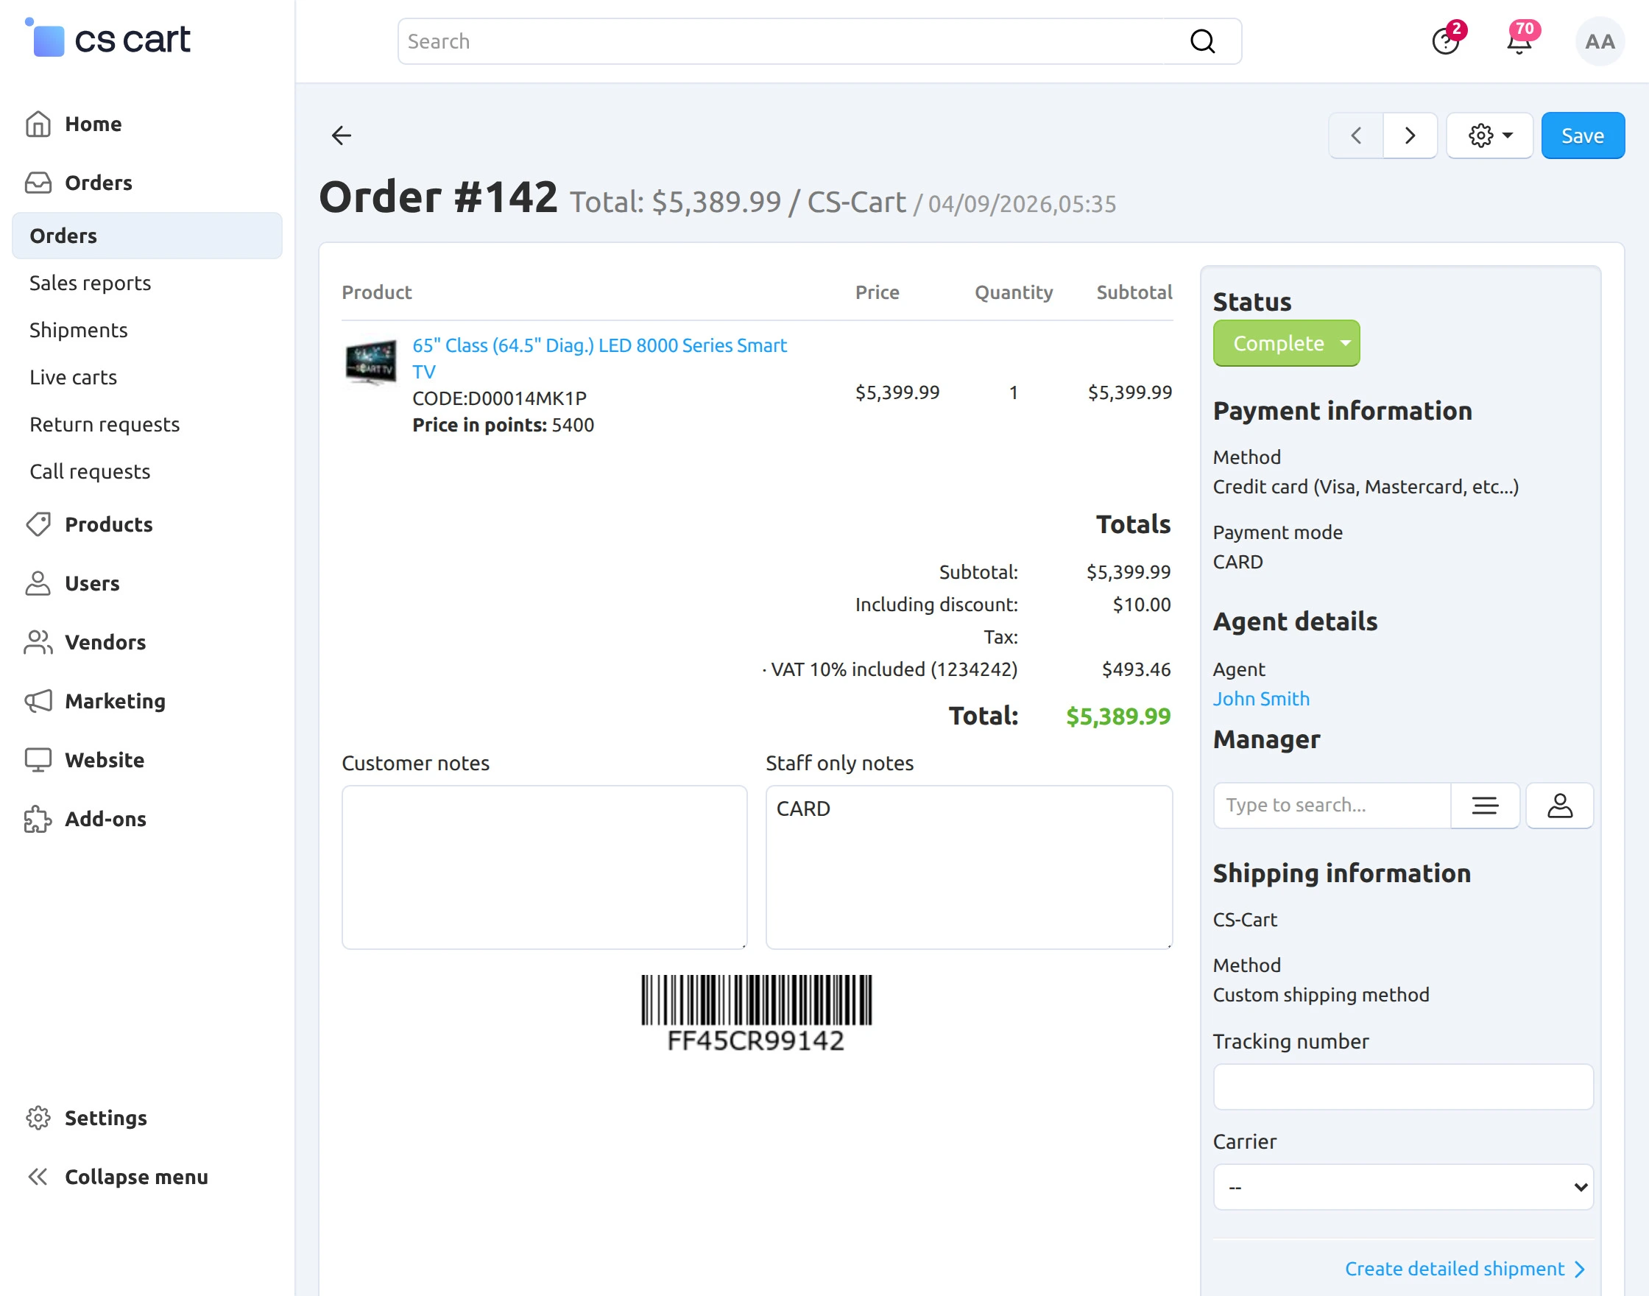Open Shipments in sidebar
Image resolution: width=1649 pixels, height=1296 pixels.
click(x=78, y=330)
